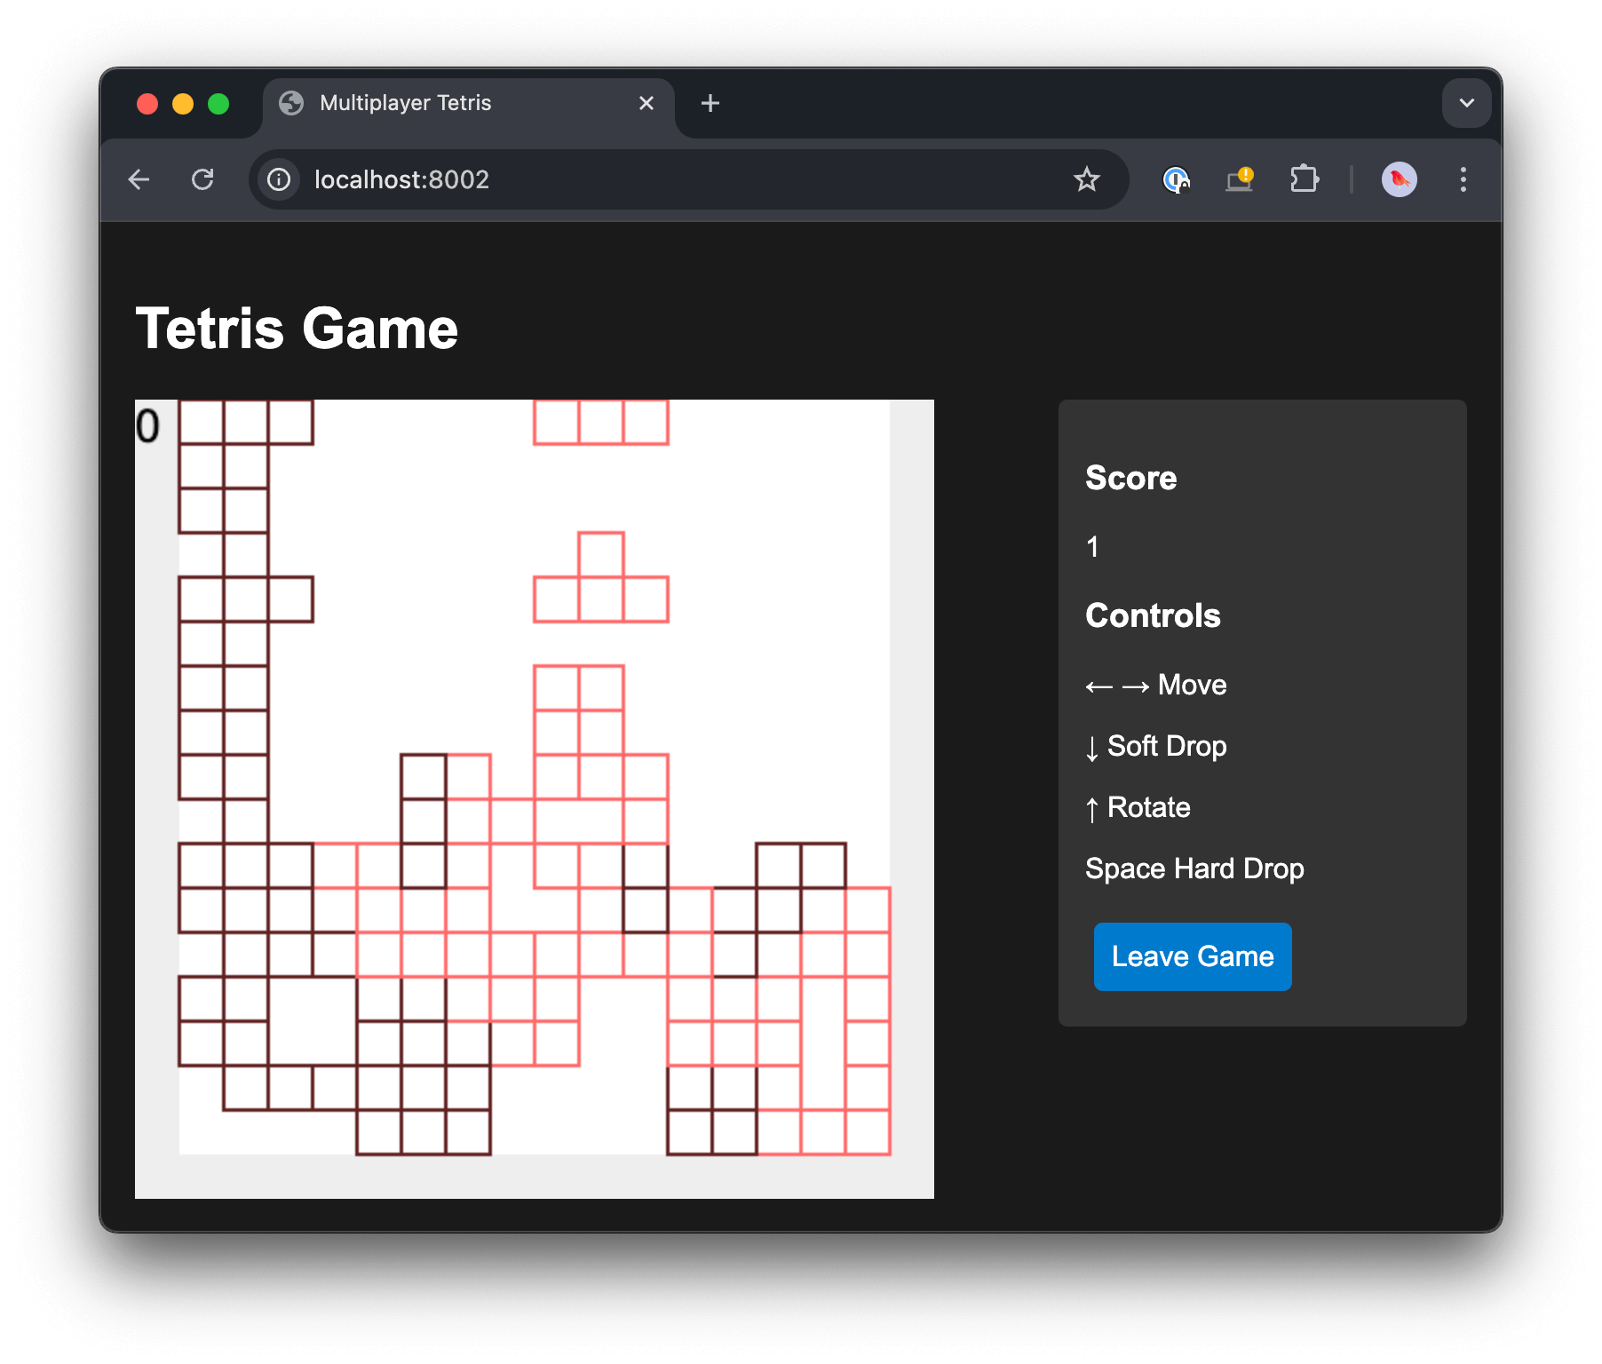Open the Chrome three-dot menu
The height and width of the screenshot is (1364, 1602).
[x=1463, y=179]
